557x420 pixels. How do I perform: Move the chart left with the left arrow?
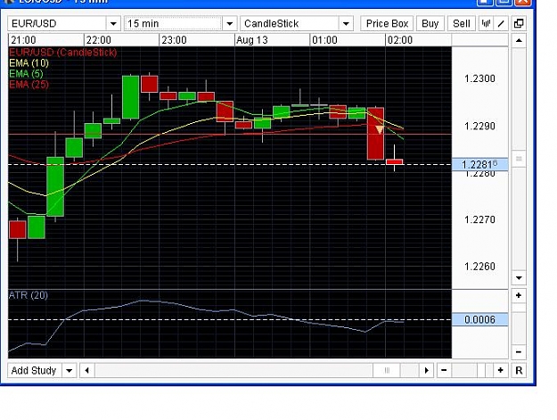point(87,371)
